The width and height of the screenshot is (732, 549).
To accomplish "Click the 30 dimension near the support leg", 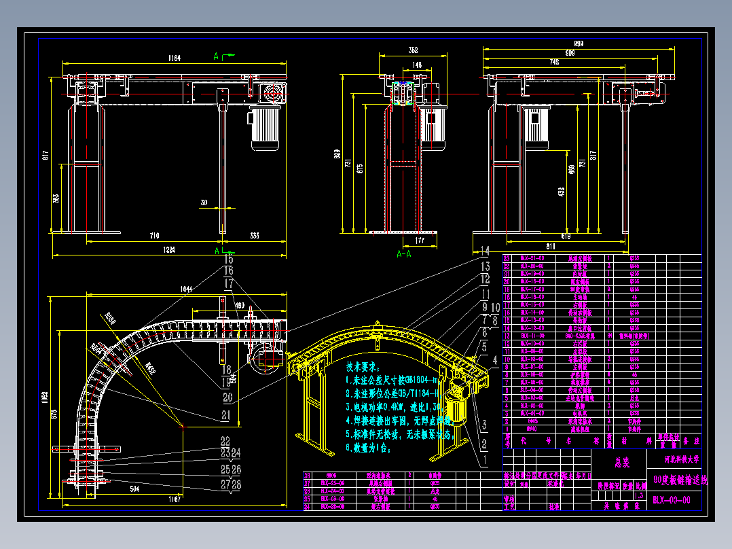I will (204, 202).
